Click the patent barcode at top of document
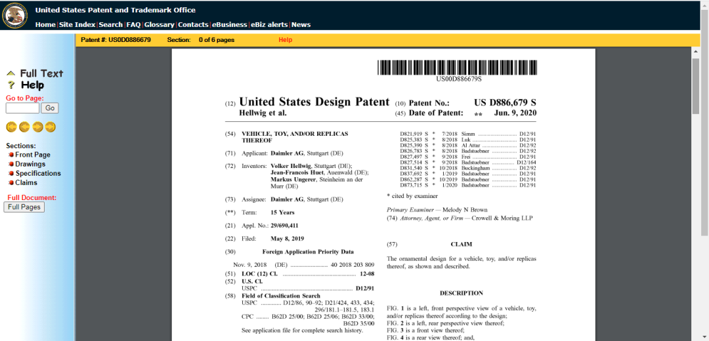Image resolution: width=709 pixels, height=341 pixels. point(458,68)
